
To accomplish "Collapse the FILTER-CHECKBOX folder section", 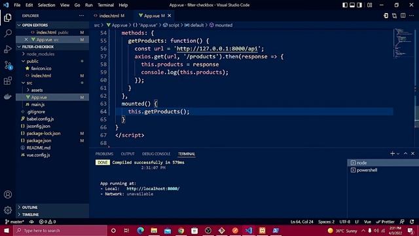I will click(x=52, y=47).
